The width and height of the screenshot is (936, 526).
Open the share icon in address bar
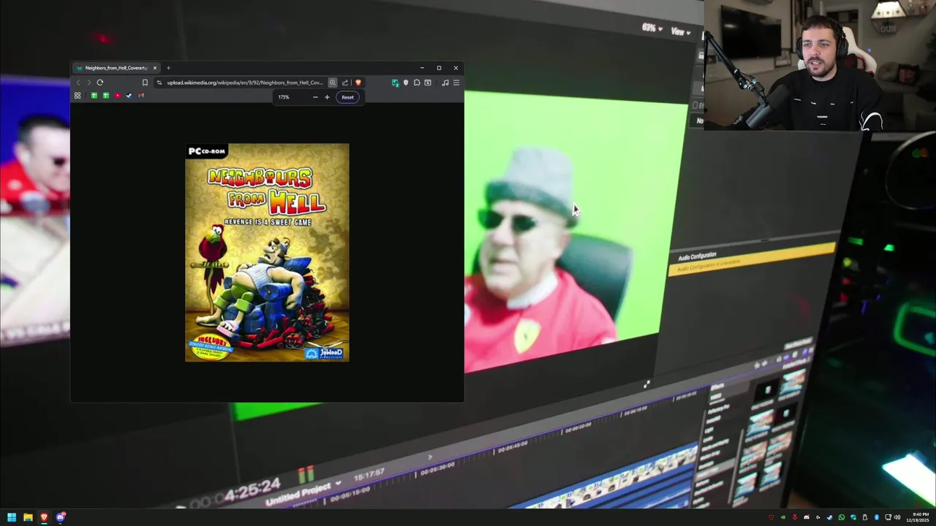click(345, 83)
